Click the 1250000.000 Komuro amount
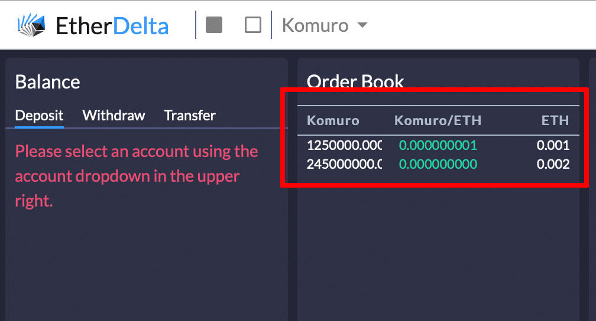596x321 pixels. 344,145
